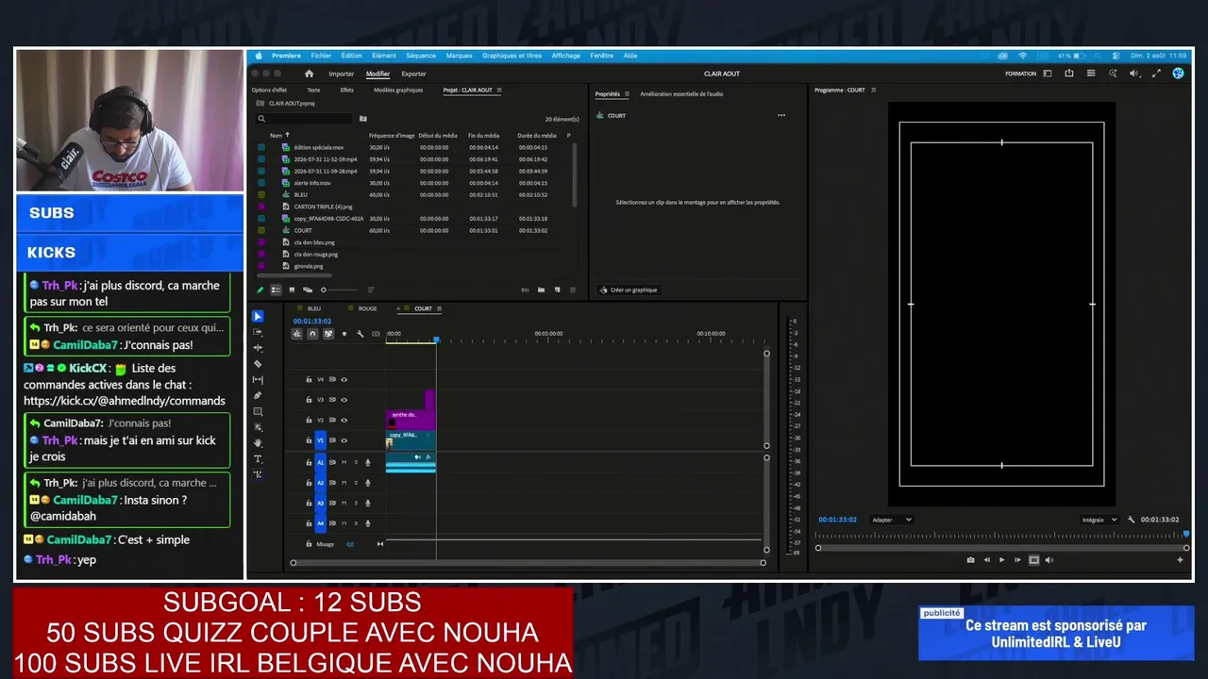Image resolution: width=1208 pixels, height=679 pixels.
Task: Click the timeline playhead marker
Action: pos(436,339)
